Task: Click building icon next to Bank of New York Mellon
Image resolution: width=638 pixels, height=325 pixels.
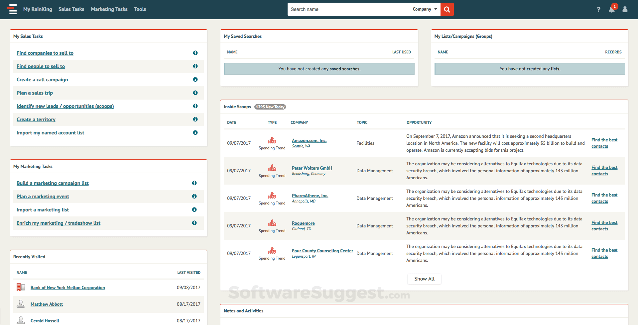Action: point(21,287)
